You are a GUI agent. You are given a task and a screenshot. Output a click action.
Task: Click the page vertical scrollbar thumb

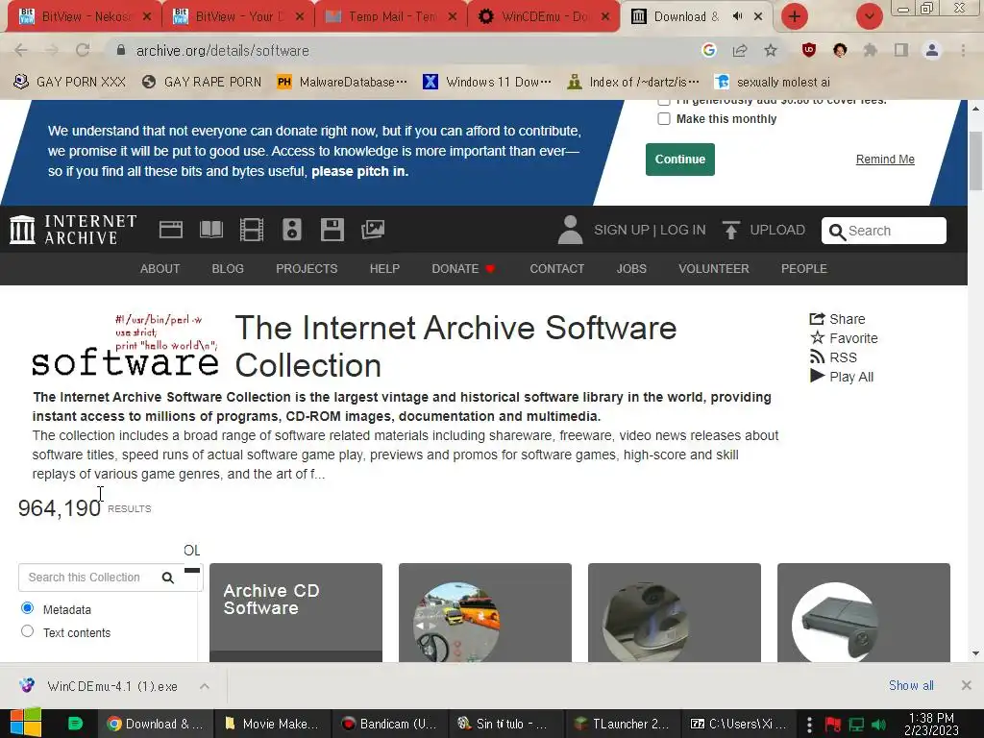point(975,161)
